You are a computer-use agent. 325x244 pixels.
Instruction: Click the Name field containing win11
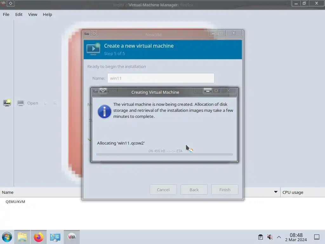tap(161, 78)
